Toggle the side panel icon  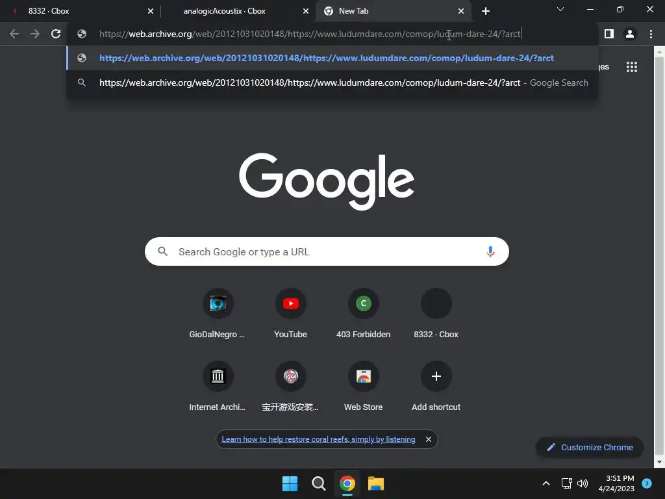click(609, 34)
